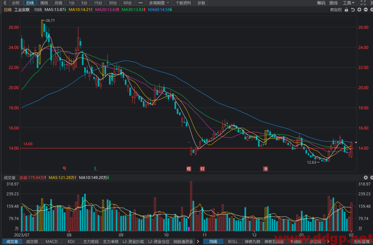Image resolution: width=373 pixels, height=245 pixels.
Task: Click the 涨 event marker
Action: point(266,169)
